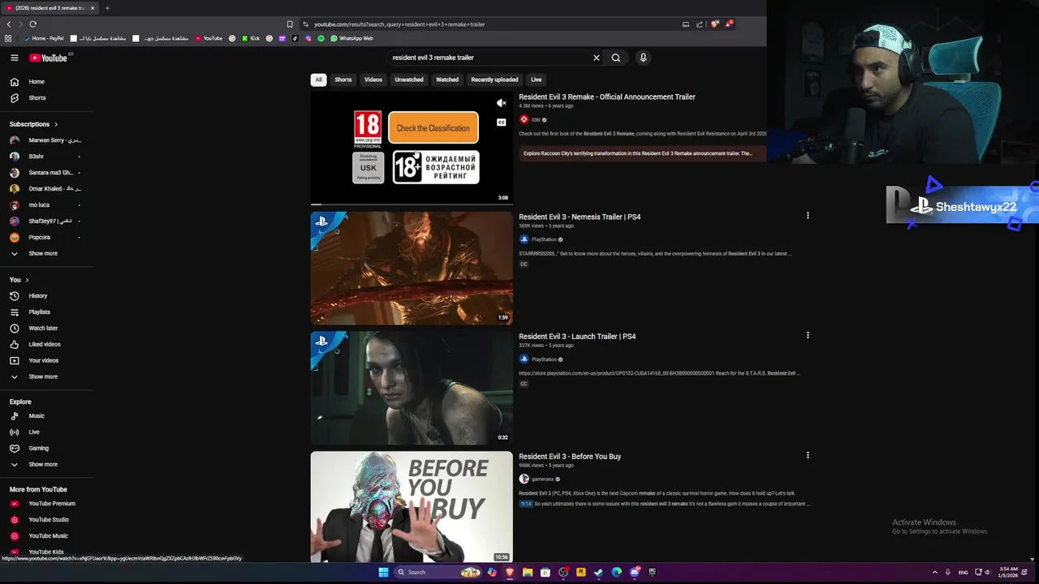Unmute preview of Announcement Trailer video
This screenshot has width=1039, height=584.
(502, 103)
